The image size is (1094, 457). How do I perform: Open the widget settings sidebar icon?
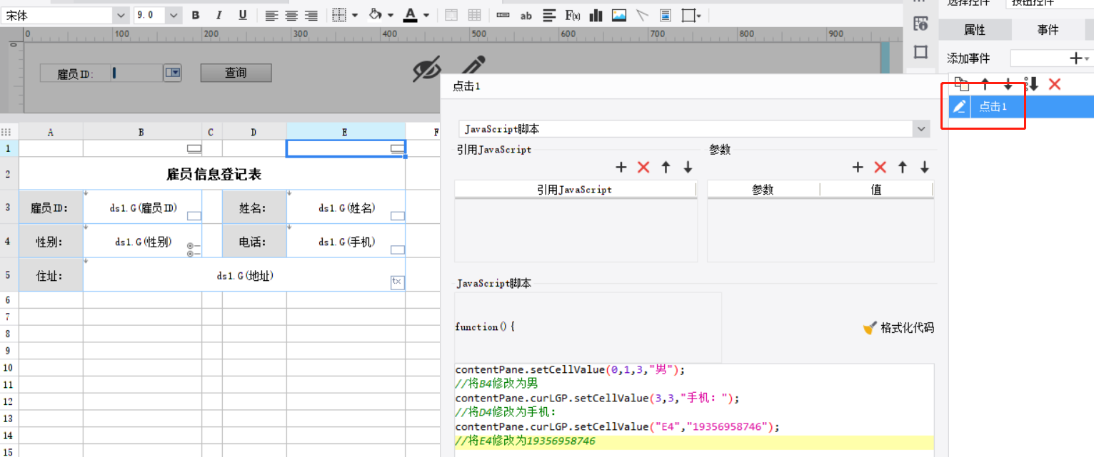click(920, 24)
